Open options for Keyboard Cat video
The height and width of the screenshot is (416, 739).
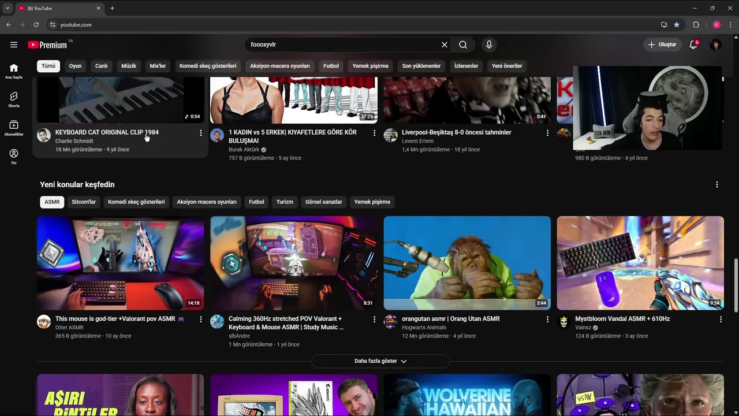click(201, 133)
